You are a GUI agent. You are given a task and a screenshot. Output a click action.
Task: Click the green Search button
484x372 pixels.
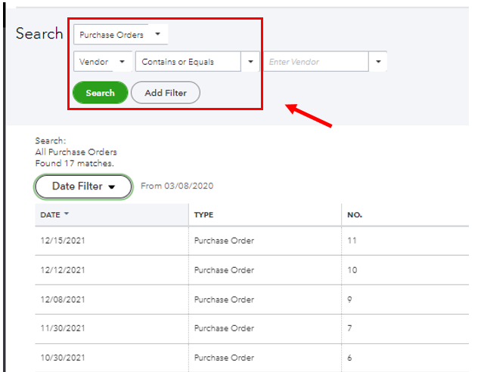click(x=100, y=93)
